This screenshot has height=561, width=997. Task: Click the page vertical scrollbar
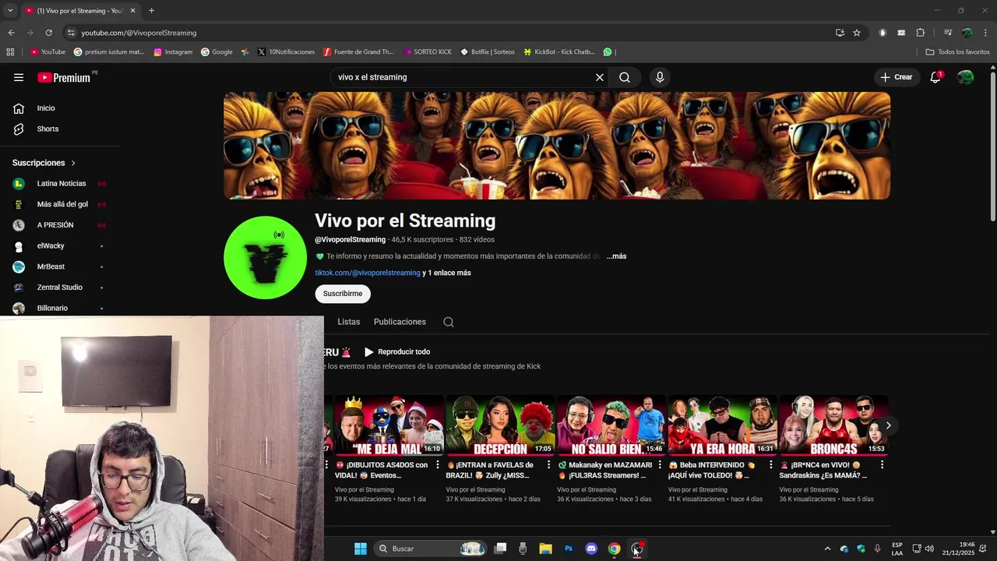[x=992, y=146]
